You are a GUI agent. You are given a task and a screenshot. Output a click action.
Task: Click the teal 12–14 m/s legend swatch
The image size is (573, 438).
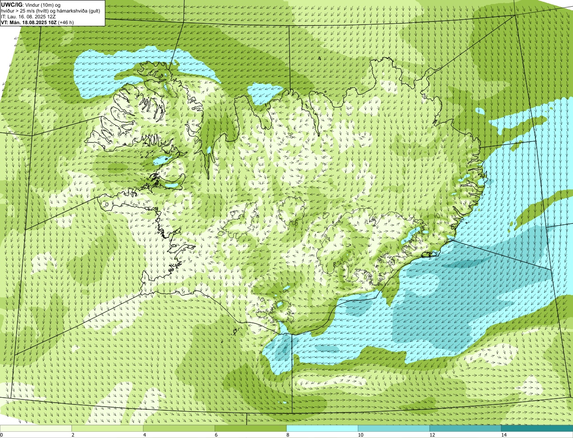click(466, 428)
